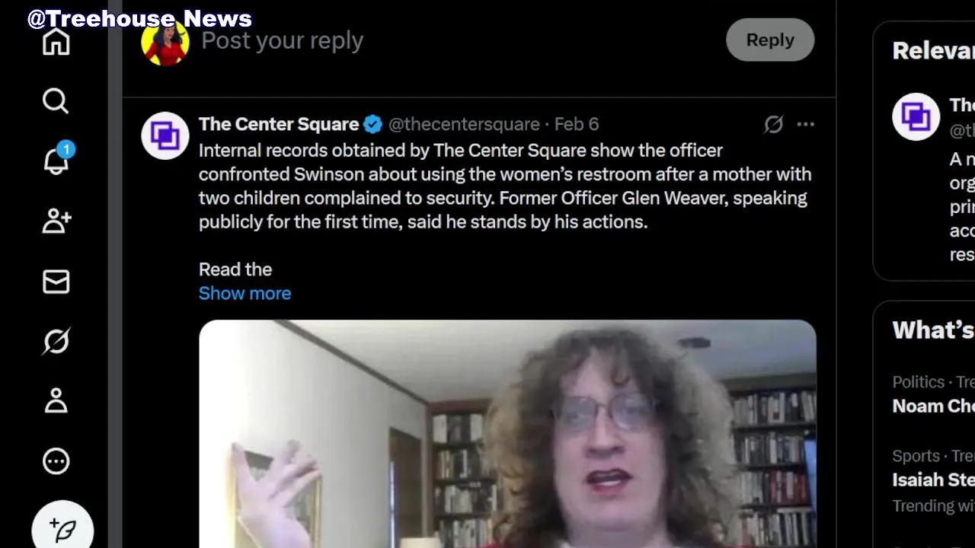Open Profile person icon
This screenshot has height=548, width=975.
(x=56, y=400)
